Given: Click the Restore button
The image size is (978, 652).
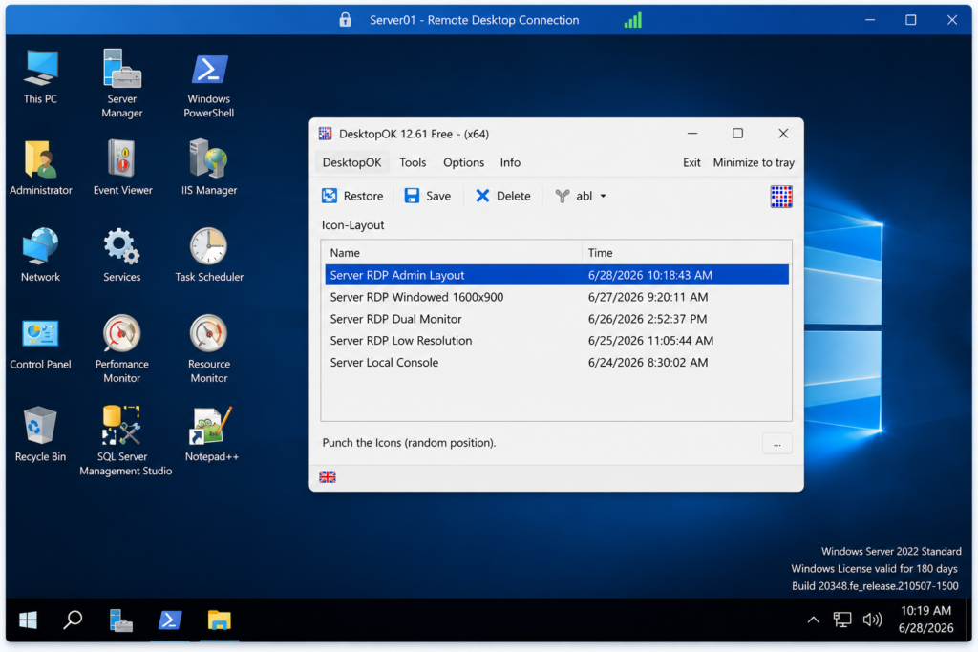Looking at the screenshot, I should pyautogui.click(x=352, y=196).
